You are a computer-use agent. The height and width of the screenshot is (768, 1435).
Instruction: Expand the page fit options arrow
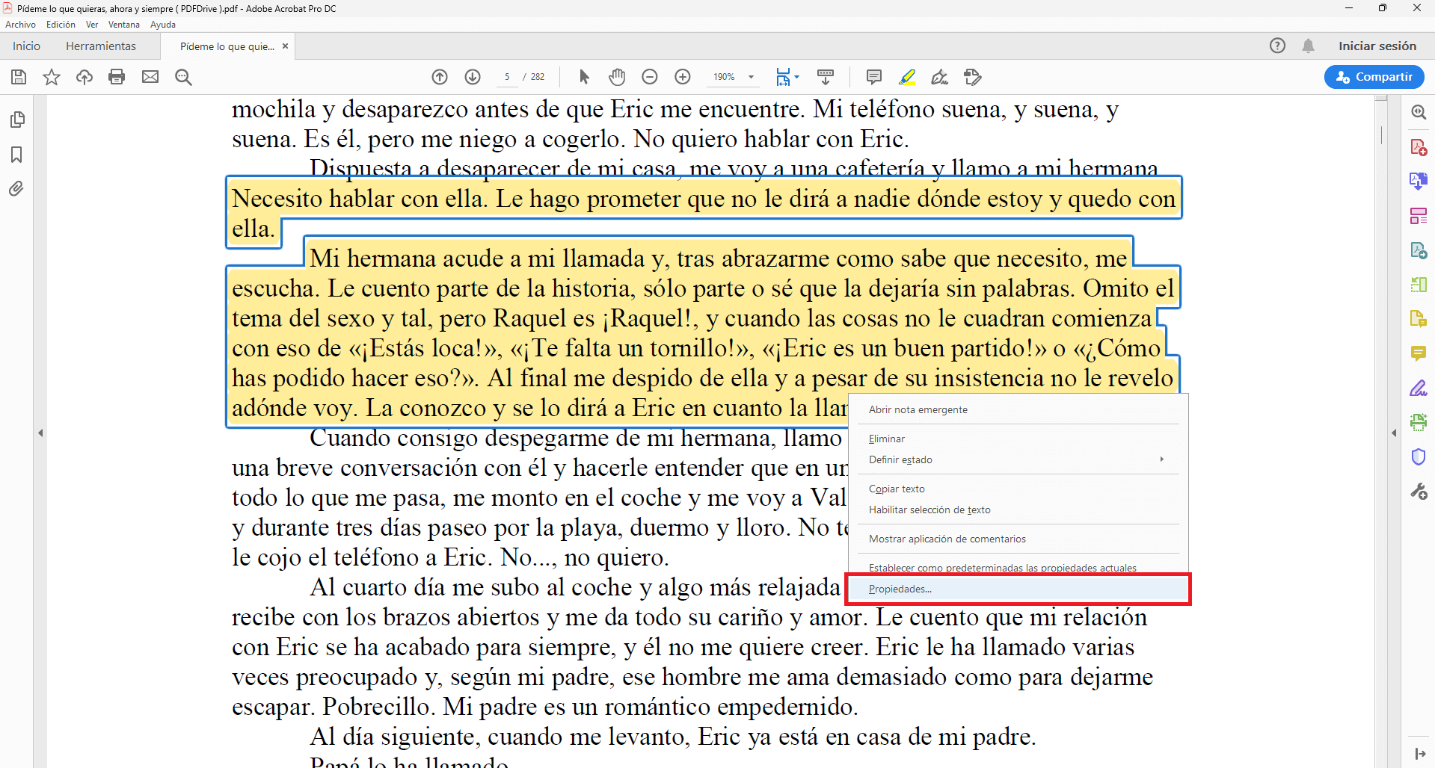click(797, 77)
